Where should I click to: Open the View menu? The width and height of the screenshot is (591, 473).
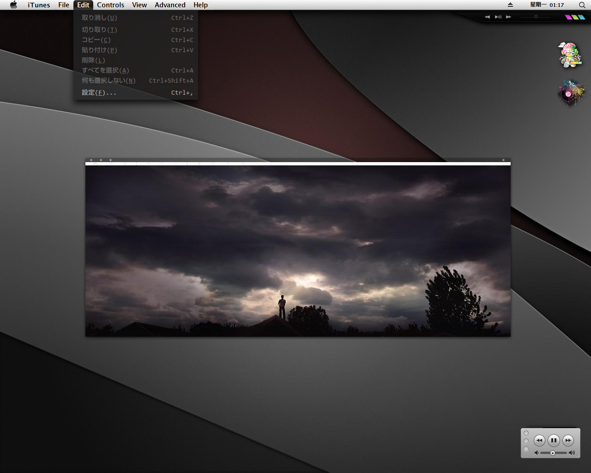[139, 5]
